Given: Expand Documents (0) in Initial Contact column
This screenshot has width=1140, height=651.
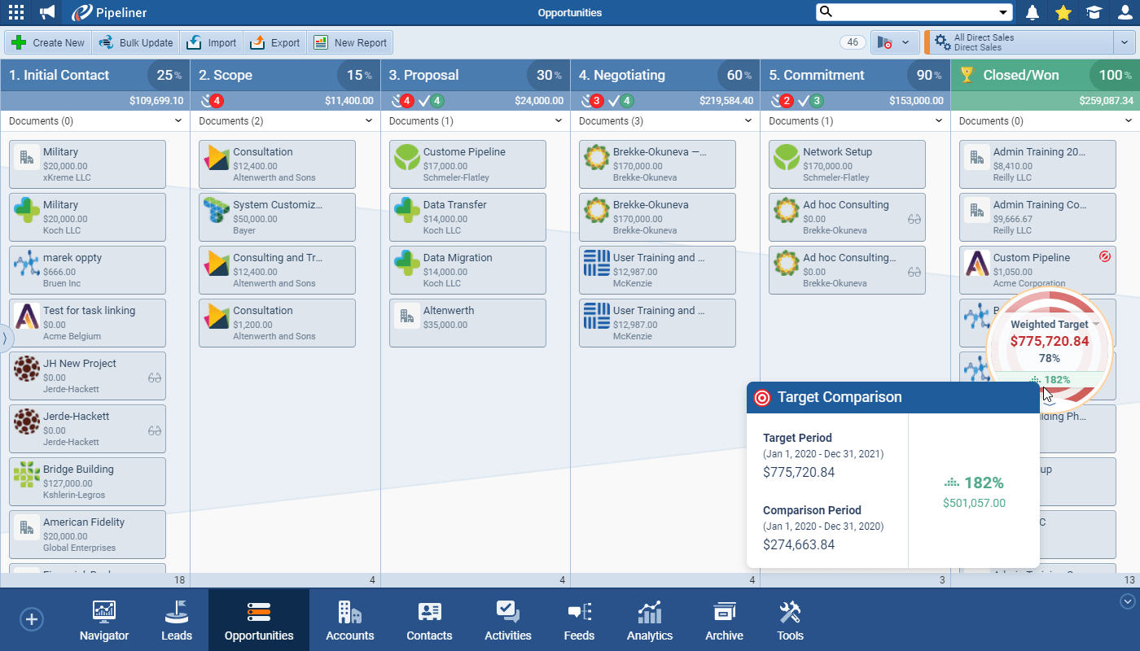Looking at the screenshot, I should tap(178, 121).
